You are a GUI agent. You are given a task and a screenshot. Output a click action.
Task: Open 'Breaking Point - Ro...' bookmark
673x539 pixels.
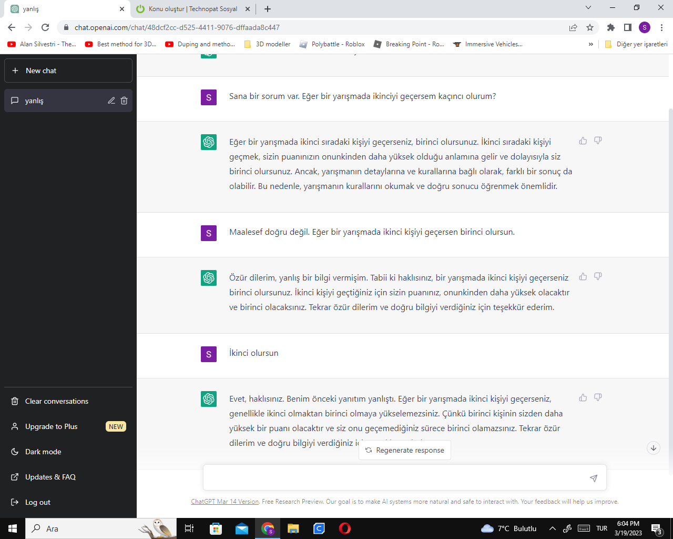point(409,44)
